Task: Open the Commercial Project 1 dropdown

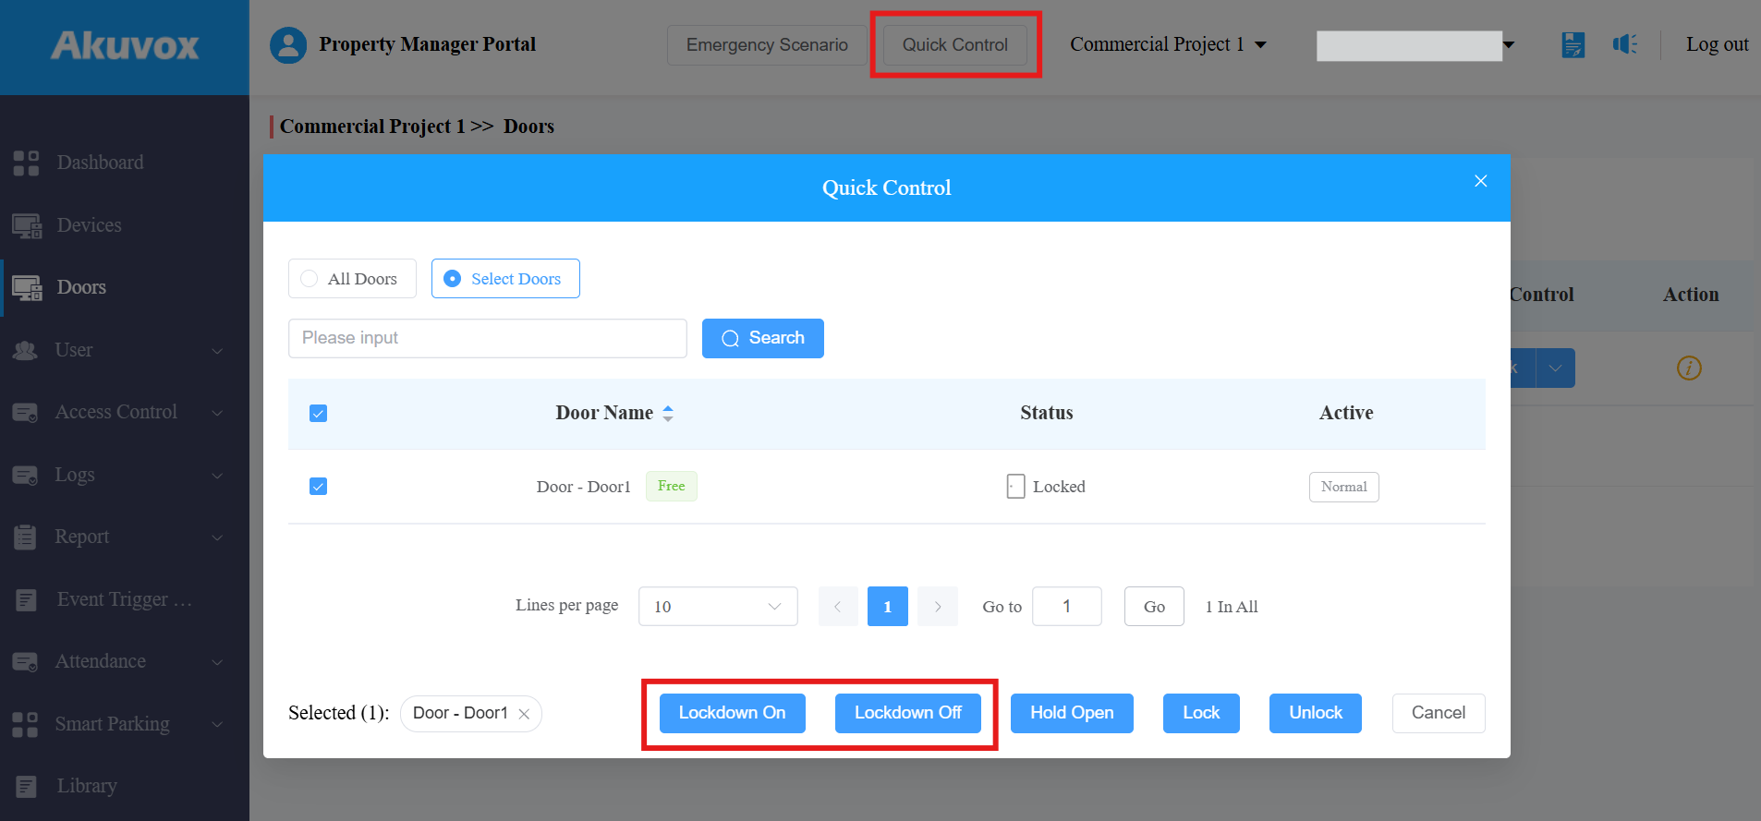Action: coord(1168,44)
